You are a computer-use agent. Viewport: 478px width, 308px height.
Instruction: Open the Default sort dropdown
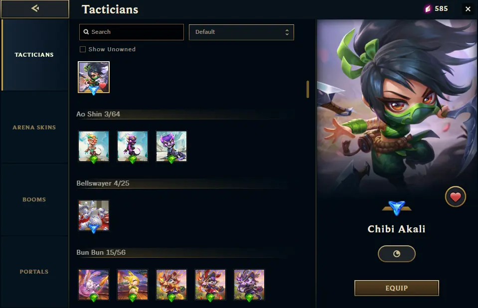[241, 32]
